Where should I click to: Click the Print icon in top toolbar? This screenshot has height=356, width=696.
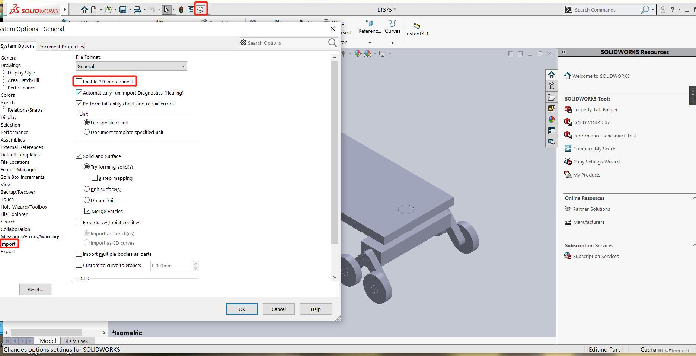click(x=137, y=10)
